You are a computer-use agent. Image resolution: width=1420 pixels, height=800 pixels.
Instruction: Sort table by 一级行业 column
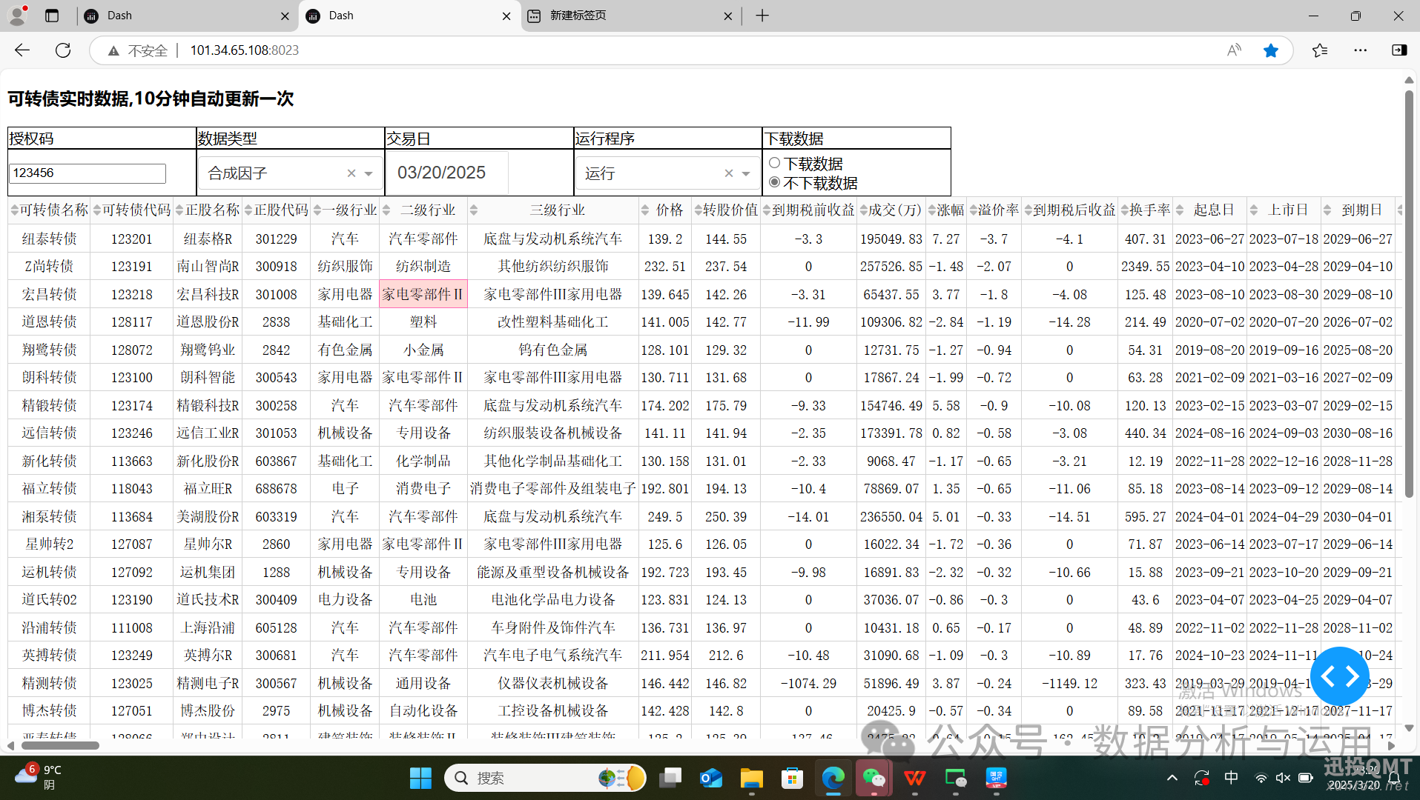click(317, 211)
